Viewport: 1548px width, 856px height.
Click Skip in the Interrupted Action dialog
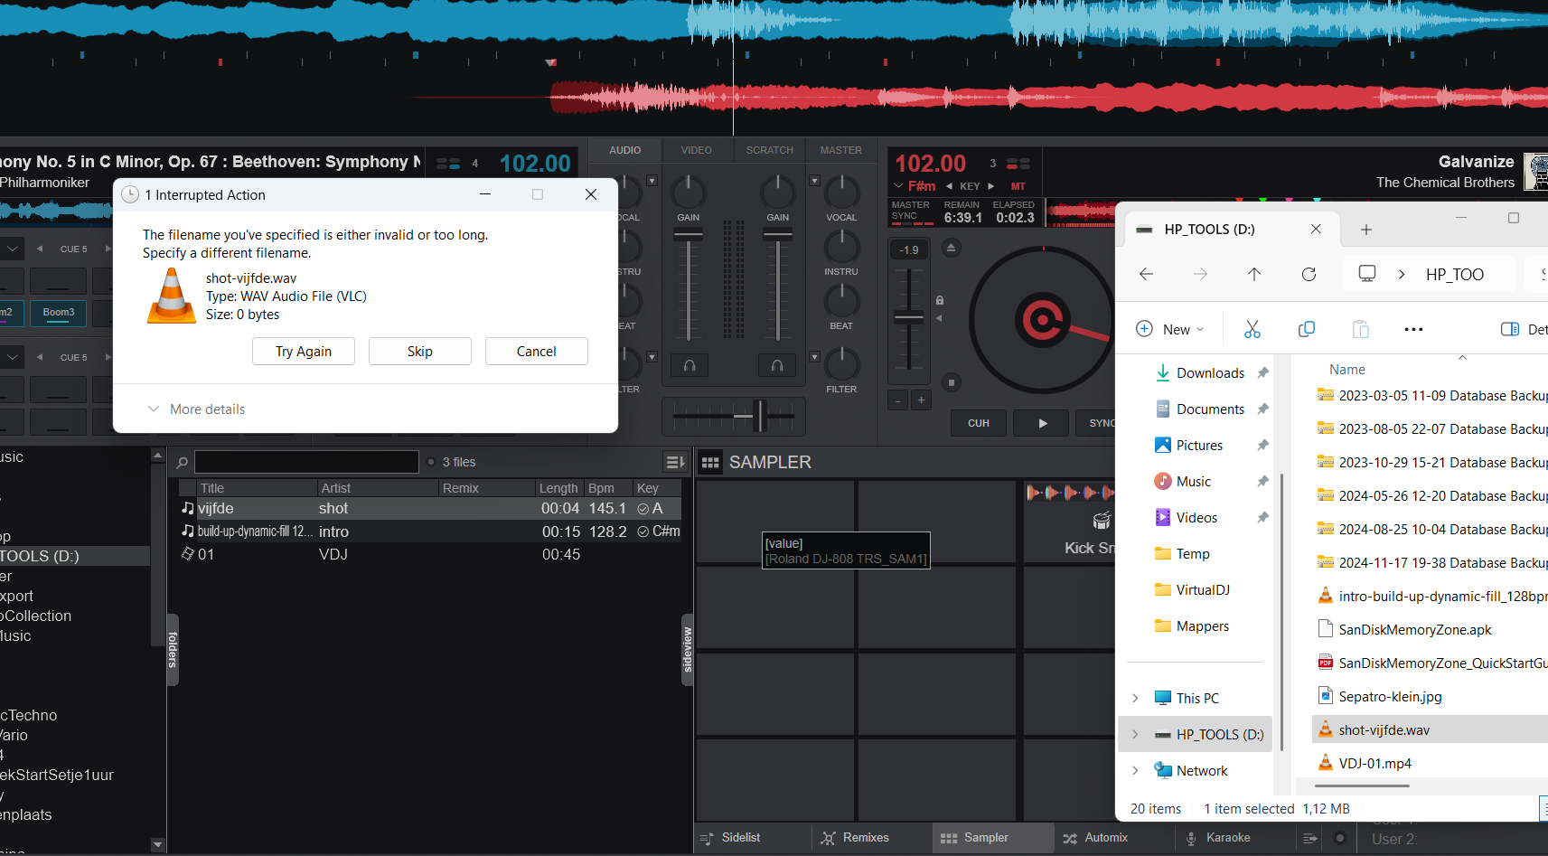coord(419,352)
